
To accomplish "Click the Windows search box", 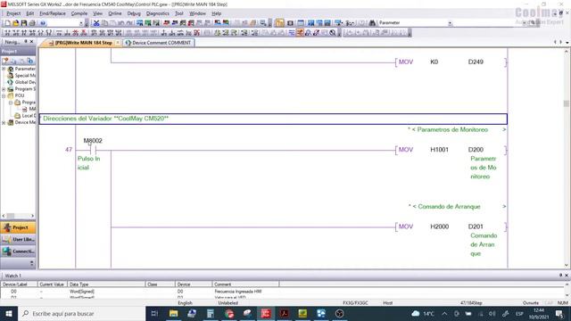I will point(81,313).
